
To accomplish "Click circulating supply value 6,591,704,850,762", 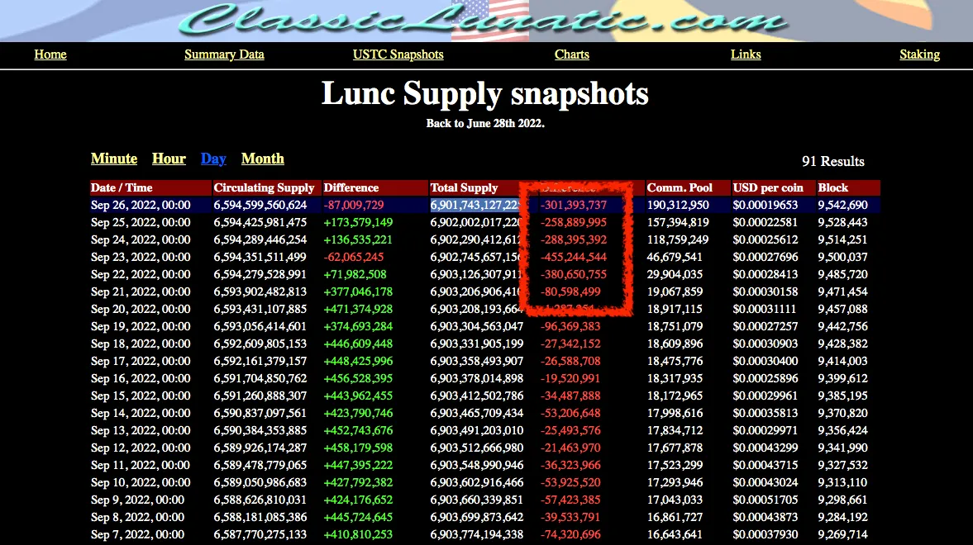I will tap(260, 379).
